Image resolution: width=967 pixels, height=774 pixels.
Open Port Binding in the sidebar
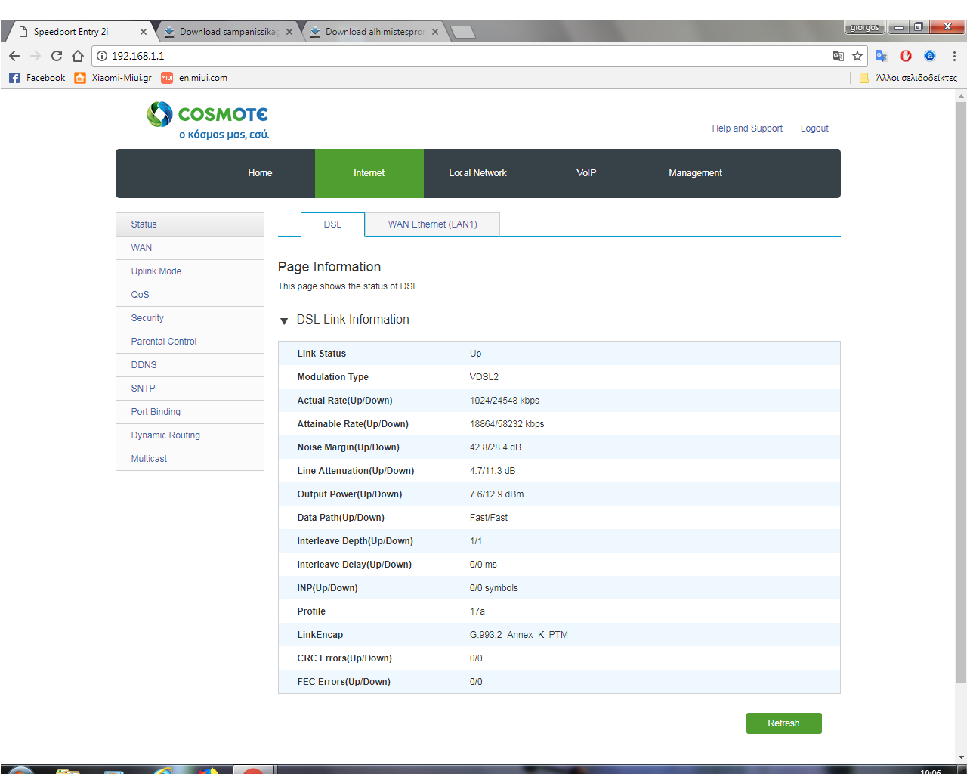pyautogui.click(x=156, y=412)
